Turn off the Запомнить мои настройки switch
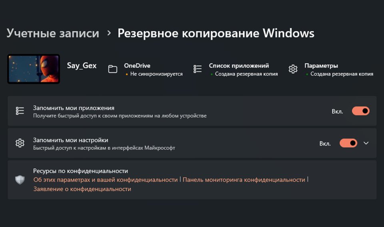Viewport: 384px width, 227px height. click(348, 143)
